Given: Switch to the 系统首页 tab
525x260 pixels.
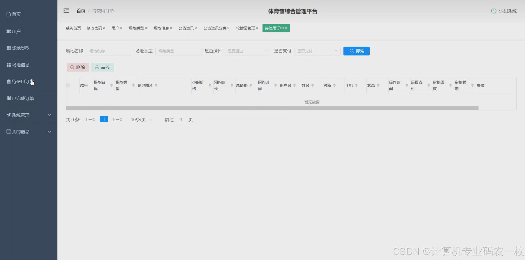Looking at the screenshot, I should [73, 28].
